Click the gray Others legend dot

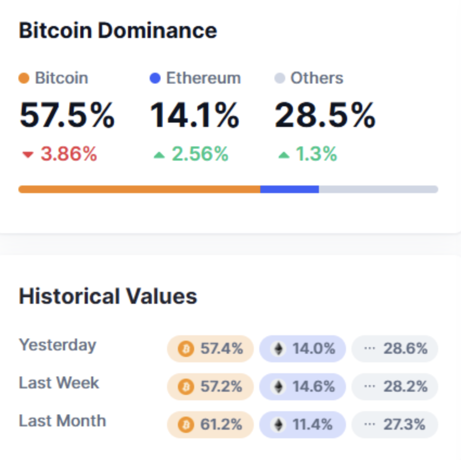pos(280,78)
